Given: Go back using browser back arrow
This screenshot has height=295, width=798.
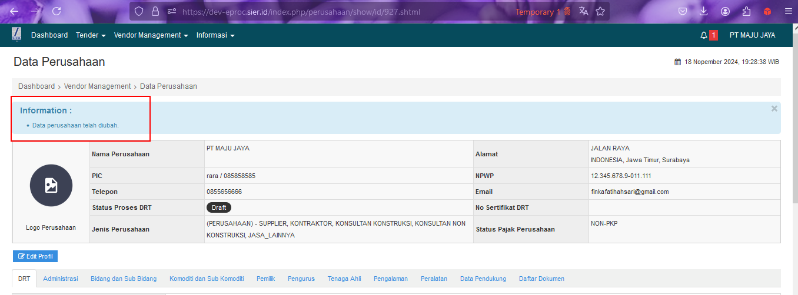Looking at the screenshot, I should 14,11.
